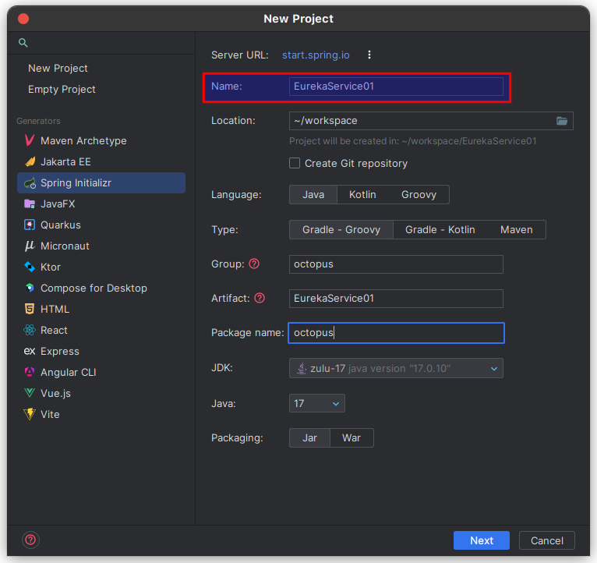Viewport: 597px width, 563px height.
Task: Click the Vite lightning icon
Action: click(30, 414)
